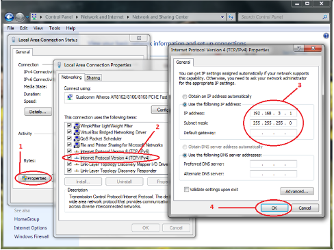Image resolution: width=334 pixels, height=250 pixels.
Task: Expand breadcrumb arrow after Network and Internet
Action: [128, 17]
